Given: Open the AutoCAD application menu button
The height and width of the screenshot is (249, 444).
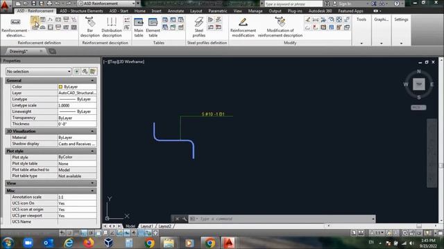Looking at the screenshot, I should (x=5, y=6).
